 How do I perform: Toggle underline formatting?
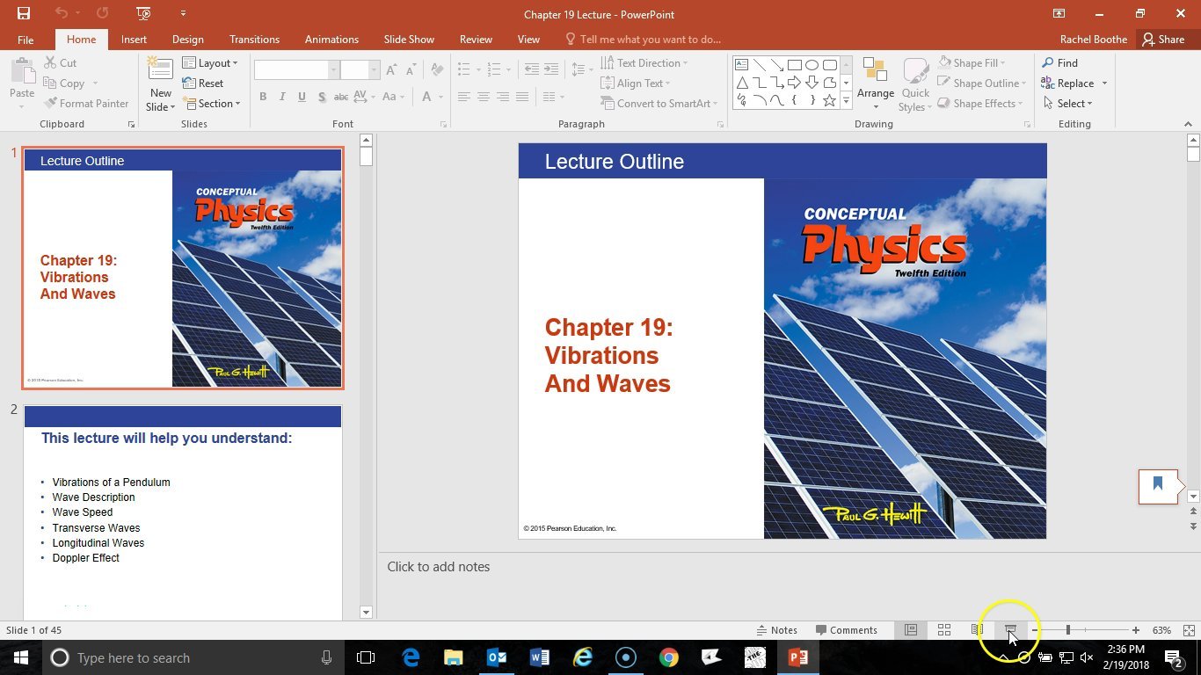click(x=302, y=97)
